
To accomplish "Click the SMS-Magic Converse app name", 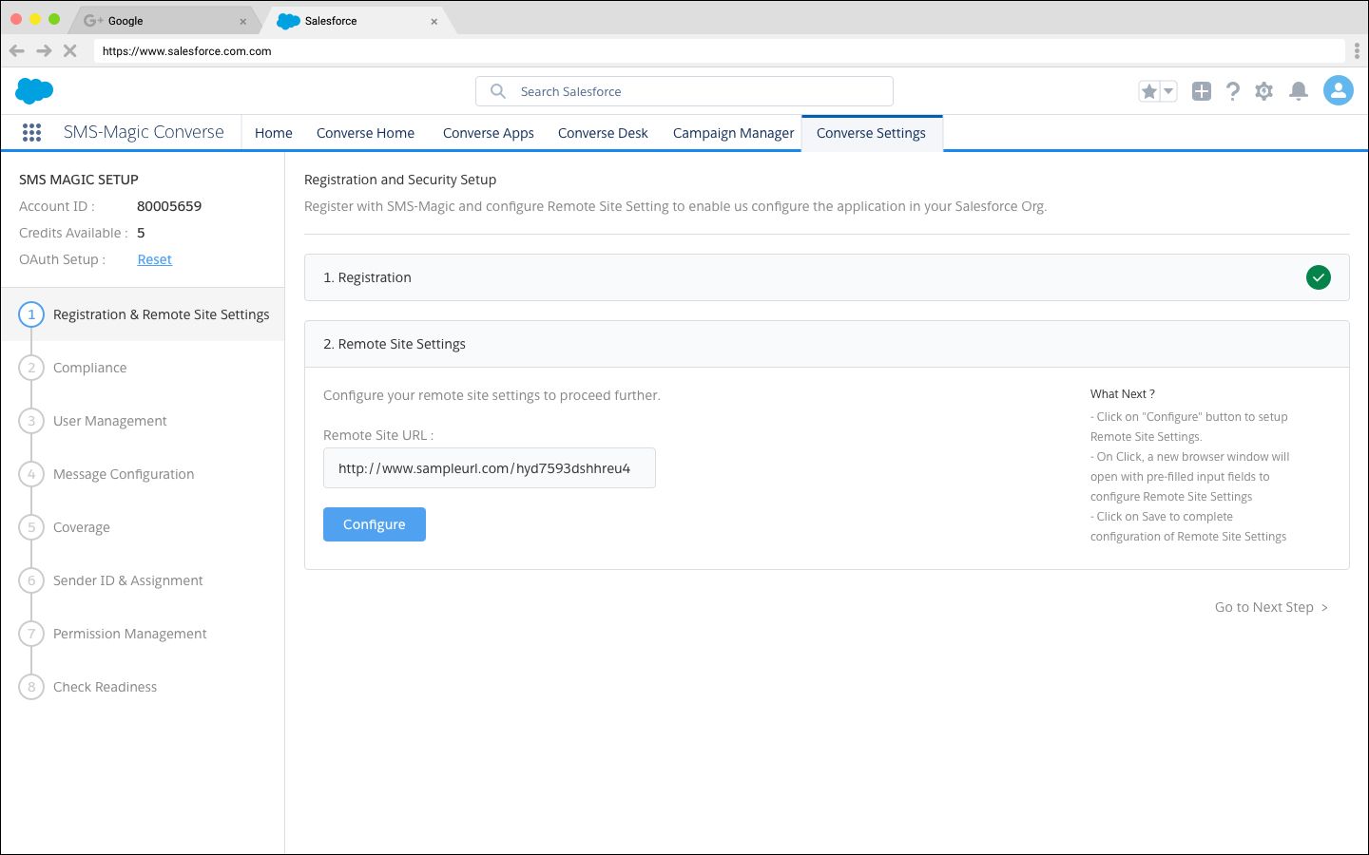I will (144, 132).
